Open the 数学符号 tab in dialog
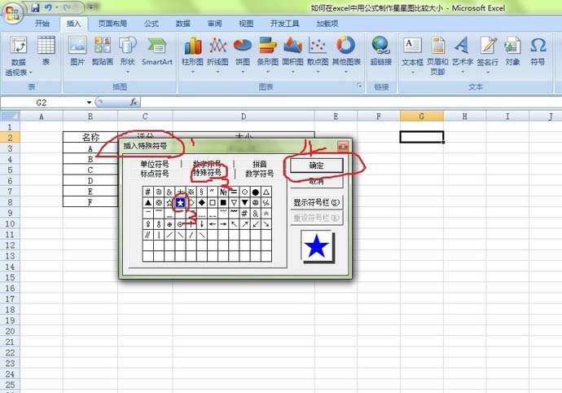This screenshot has height=393, width=562. [260, 174]
